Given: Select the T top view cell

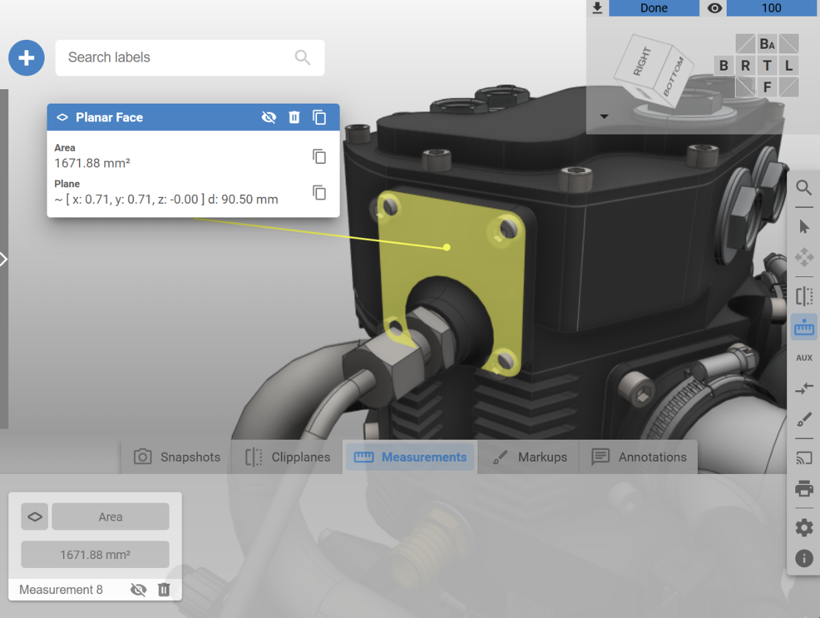Looking at the screenshot, I should pos(767,65).
